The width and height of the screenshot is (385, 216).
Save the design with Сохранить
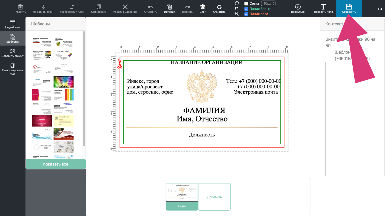click(x=349, y=8)
